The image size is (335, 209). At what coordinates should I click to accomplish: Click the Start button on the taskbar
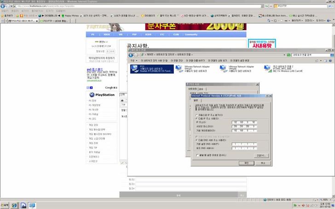pyautogui.click(x=5, y=205)
